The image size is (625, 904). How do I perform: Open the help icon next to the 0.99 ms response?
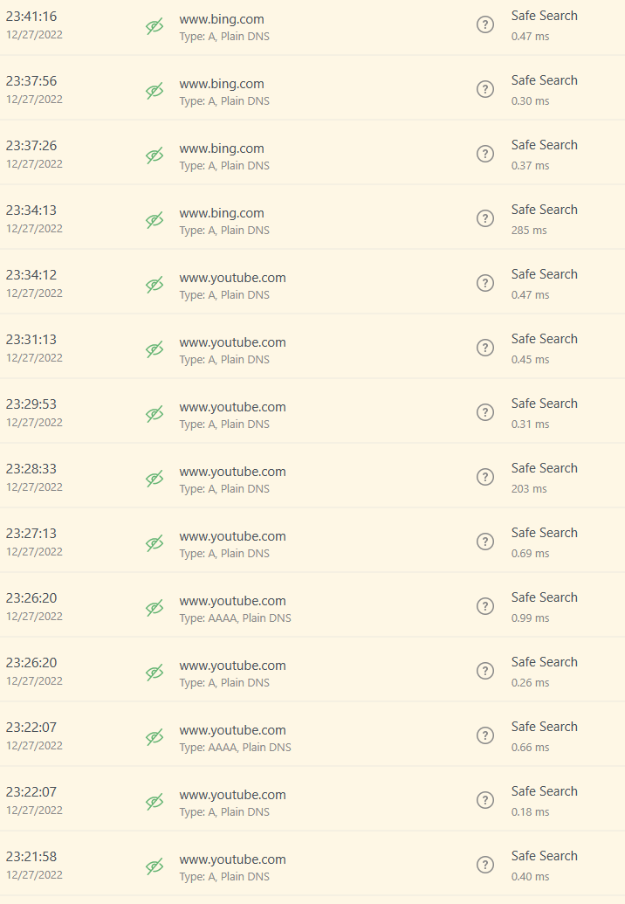(485, 606)
